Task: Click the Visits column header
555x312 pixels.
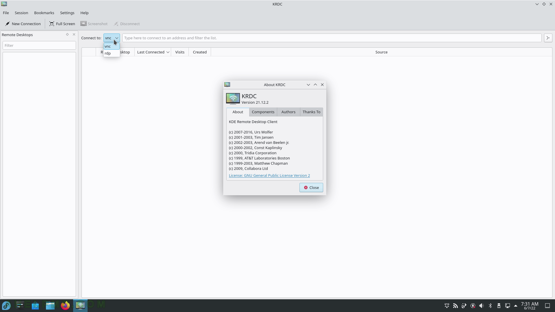Action: (x=180, y=52)
